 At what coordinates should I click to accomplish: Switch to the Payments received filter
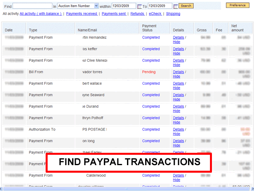pos(82,14)
